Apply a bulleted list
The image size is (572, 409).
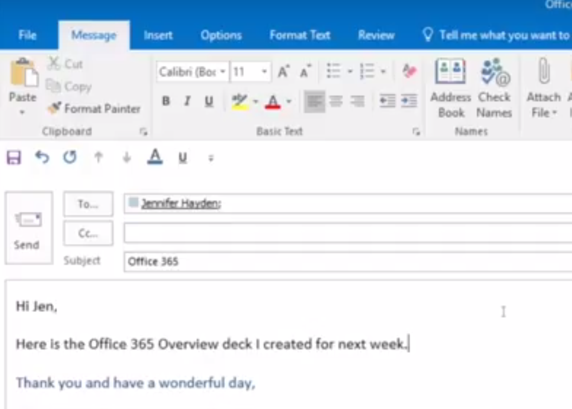[334, 71]
